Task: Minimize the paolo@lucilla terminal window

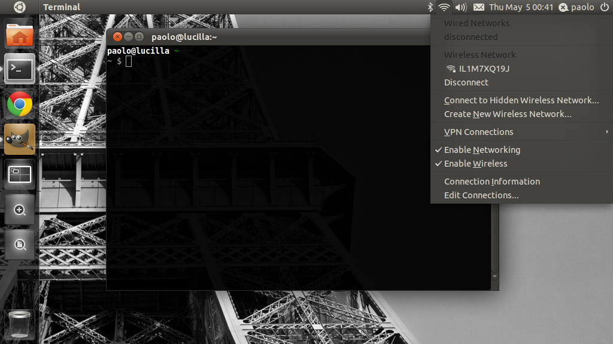Action: [128, 36]
